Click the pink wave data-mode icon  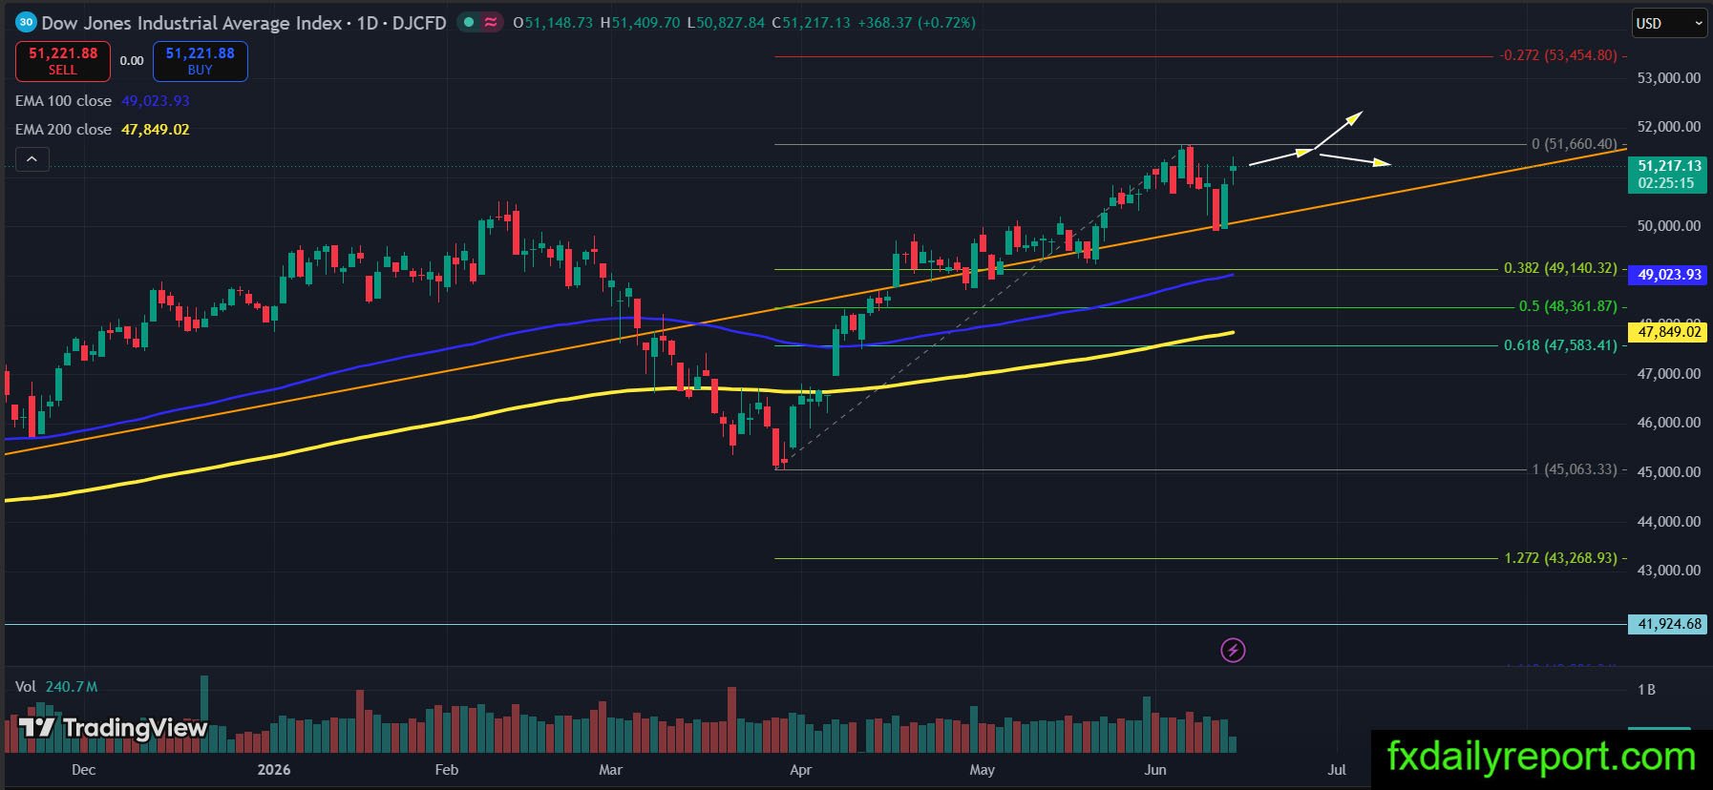click(x=491, y=22)
